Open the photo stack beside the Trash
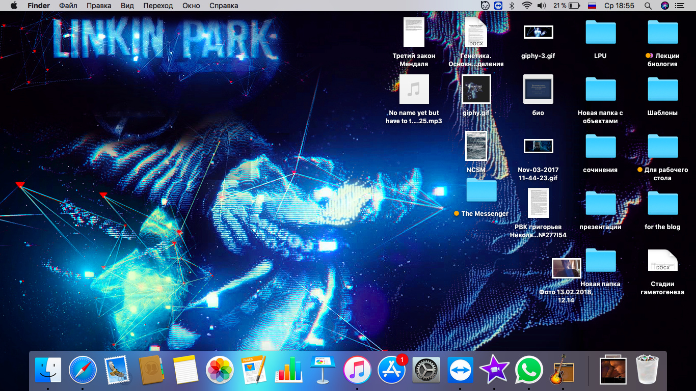The height and width of the screenshot is (391, 696). [x=613, y=370]
